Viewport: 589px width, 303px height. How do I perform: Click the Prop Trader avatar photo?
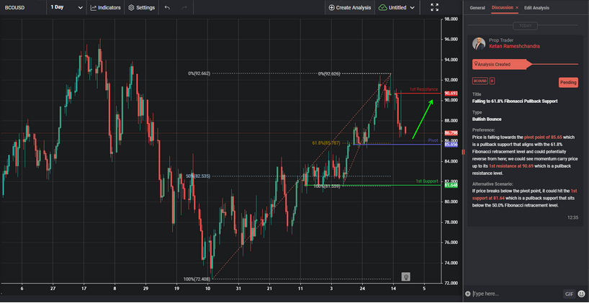click(x=479, y=44)
